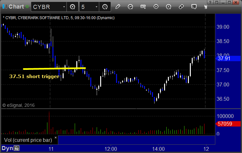Click the window link color bars icon

point(5,6)
